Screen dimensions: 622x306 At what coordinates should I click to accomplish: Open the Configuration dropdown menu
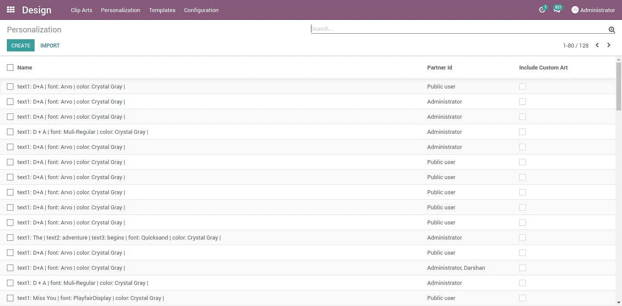201,10
